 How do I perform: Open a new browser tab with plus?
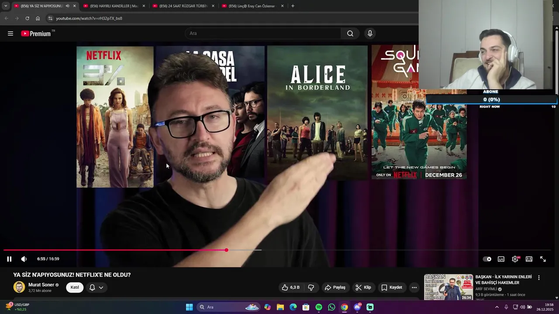pos(293,6)
